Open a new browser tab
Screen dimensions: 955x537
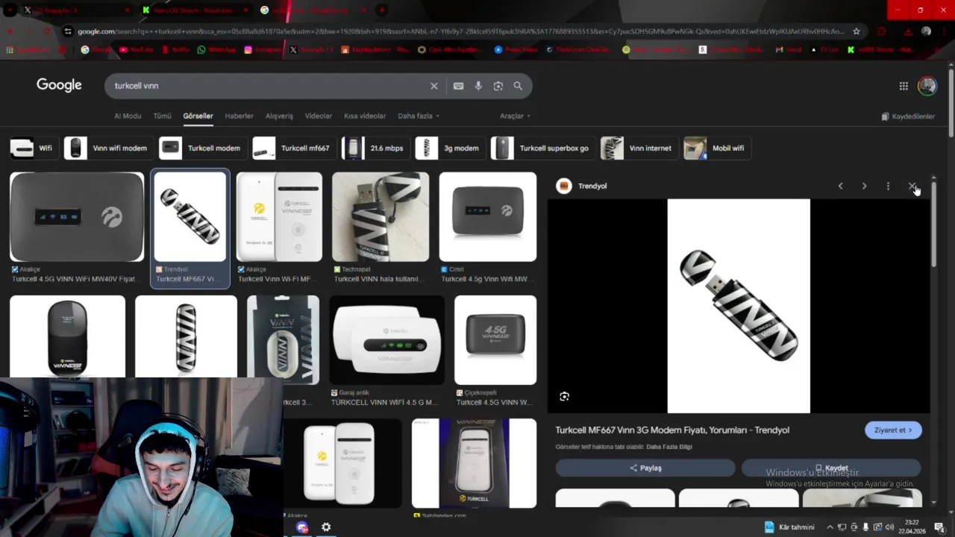381,10
